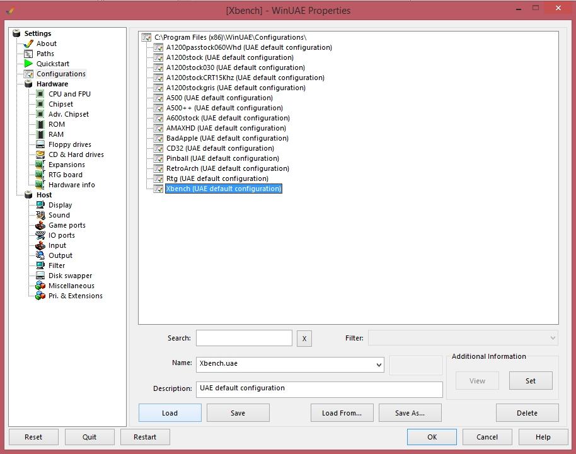This screenshot has height=454, width=576.
Task: Select the Settings root node
Action: coord(37,33)
